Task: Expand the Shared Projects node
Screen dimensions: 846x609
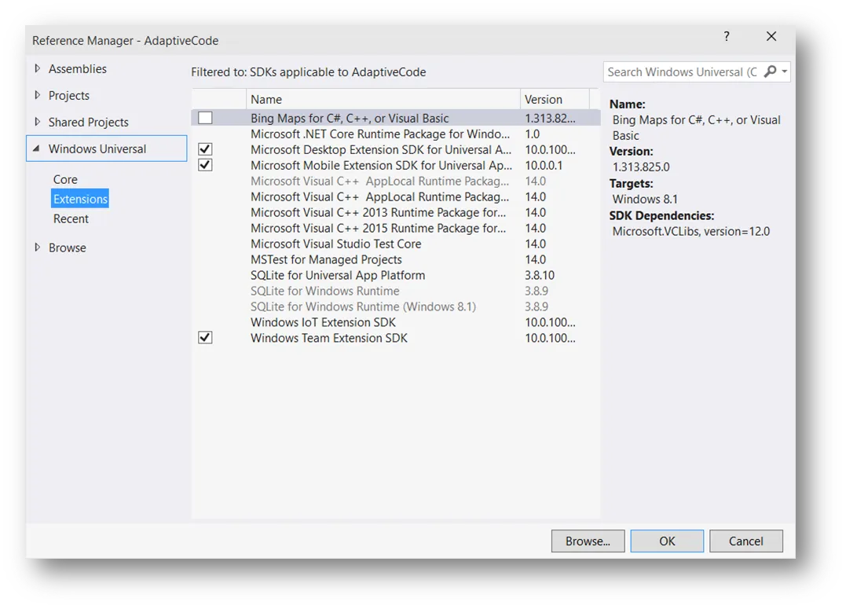Action: 37,122
